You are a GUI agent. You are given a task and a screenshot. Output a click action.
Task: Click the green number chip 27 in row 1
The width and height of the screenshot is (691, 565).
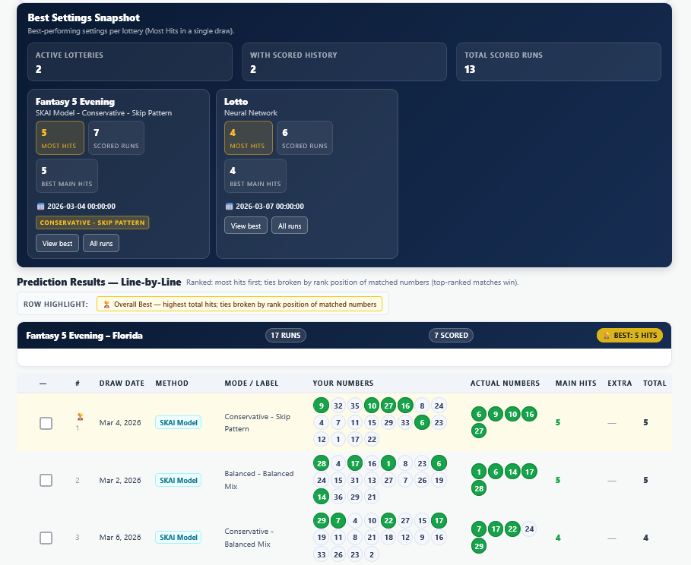(388, 406)
